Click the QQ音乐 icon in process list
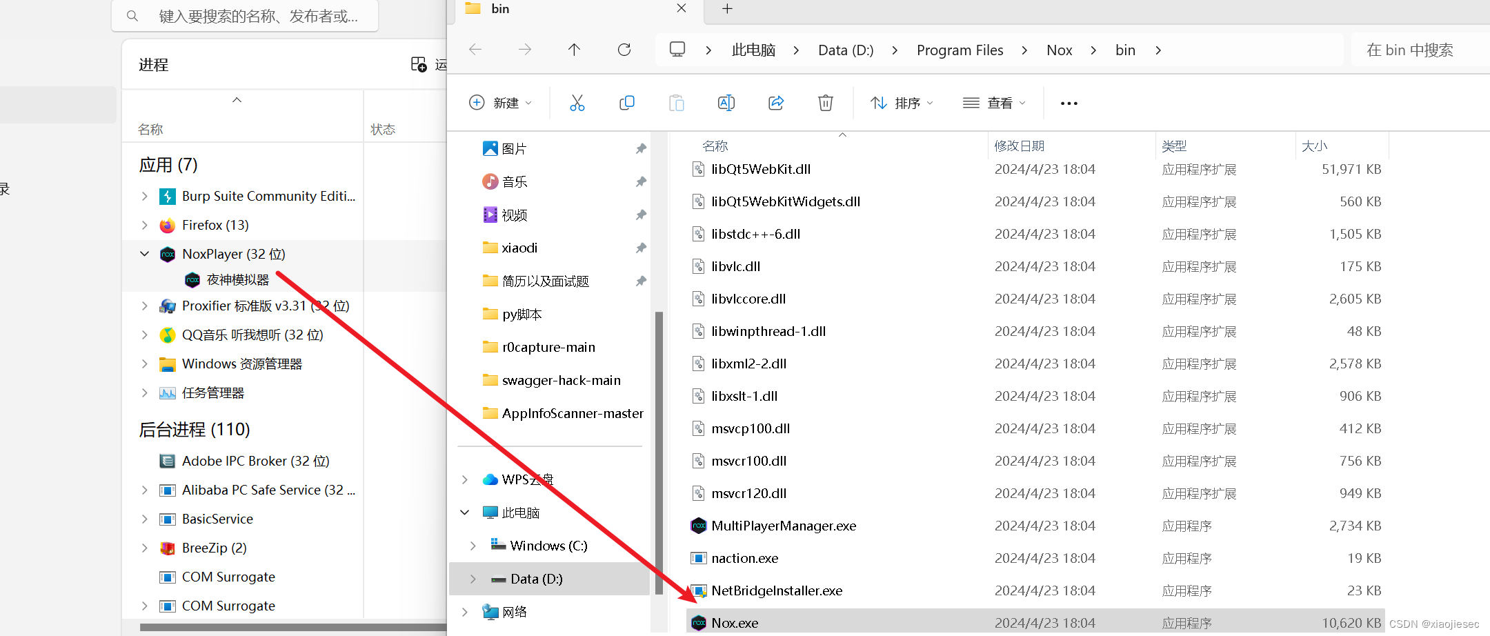1490x636 pixels. point(168,335)
